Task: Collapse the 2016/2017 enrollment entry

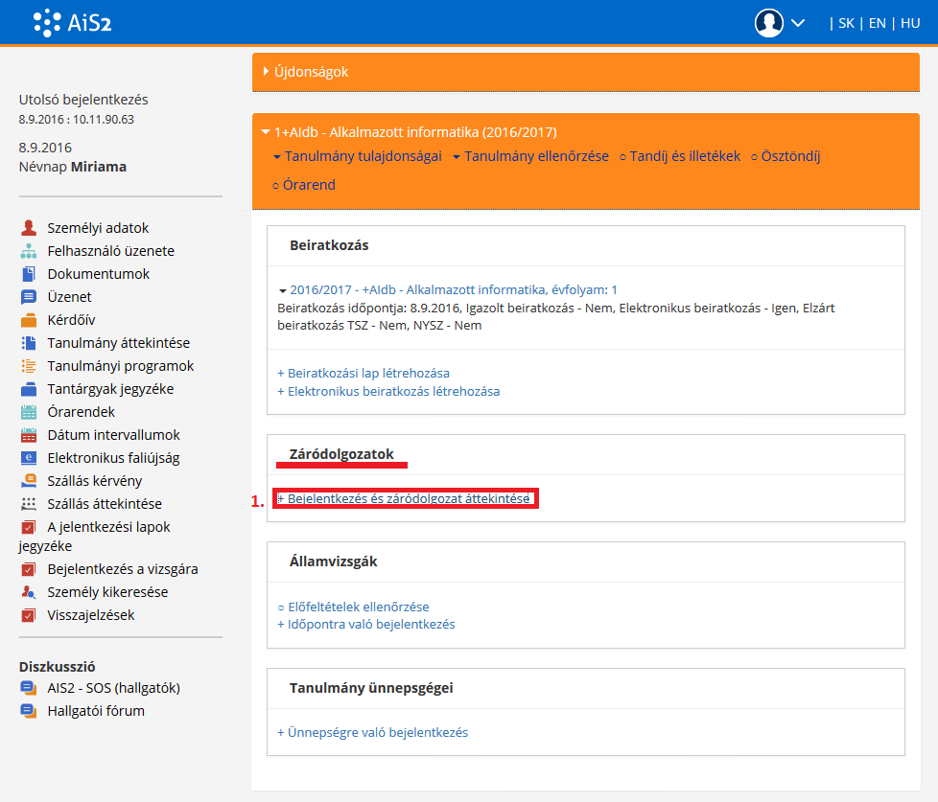Action: (x=283, y=290)
